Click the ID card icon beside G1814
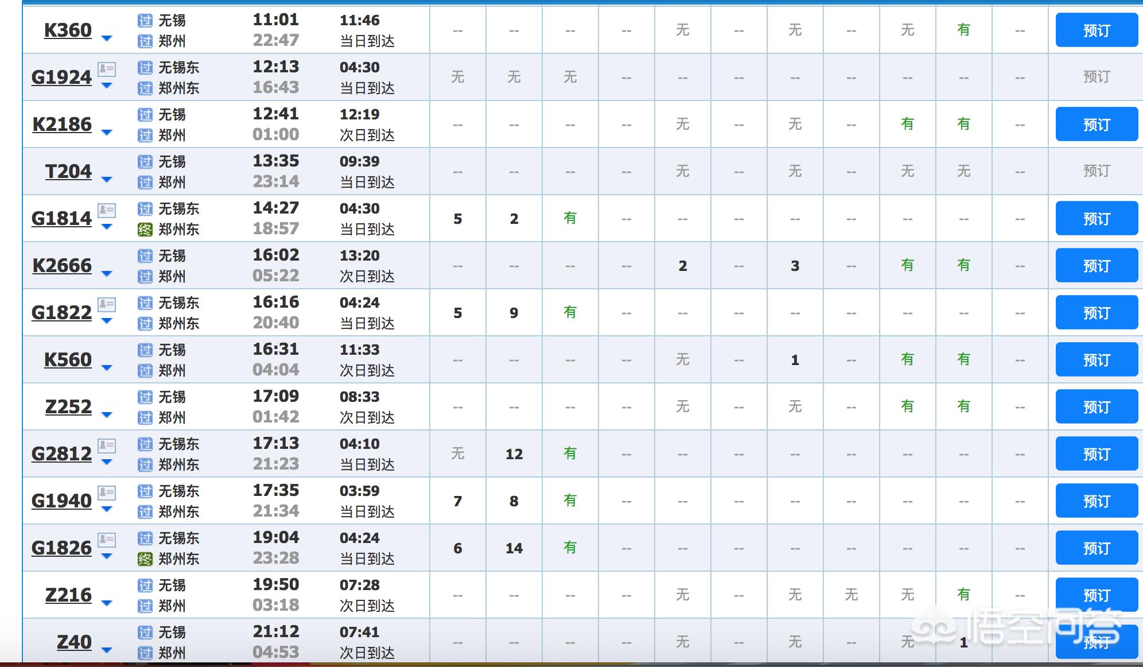The image size is (1143, 667). 107,211
